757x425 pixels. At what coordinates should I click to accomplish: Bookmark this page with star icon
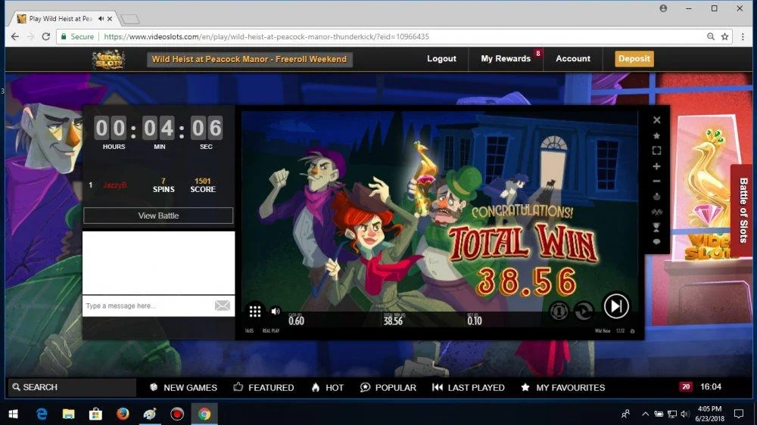(x=724, y=36)
